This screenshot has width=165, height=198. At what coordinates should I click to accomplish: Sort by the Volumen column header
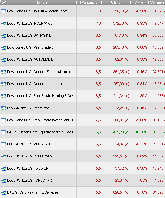157,2
